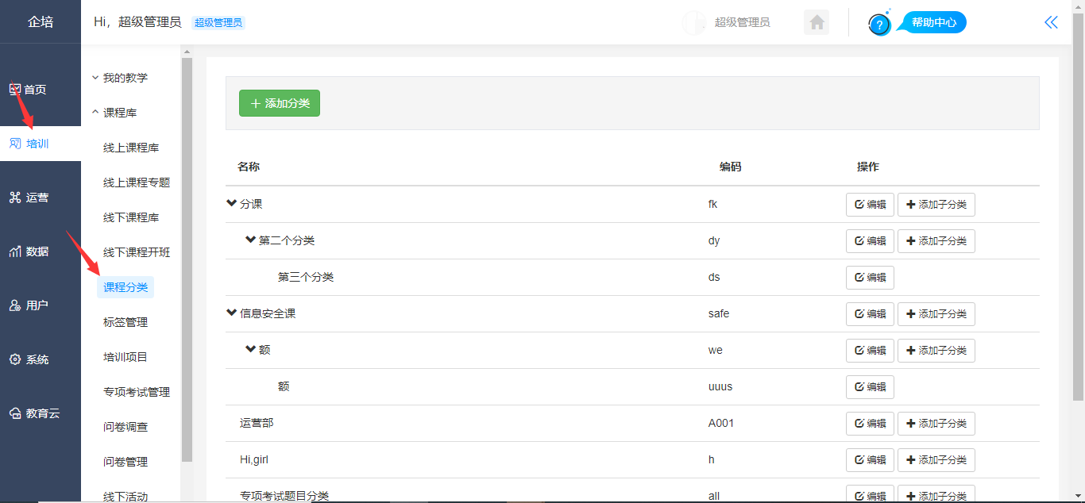
Task: Click the user avatar beside 超级管理员
Action: pos(694,22)
